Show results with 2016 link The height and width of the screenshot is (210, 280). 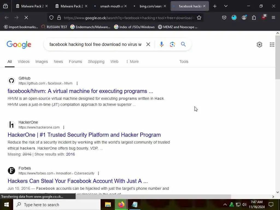click(x=70, y=154)
